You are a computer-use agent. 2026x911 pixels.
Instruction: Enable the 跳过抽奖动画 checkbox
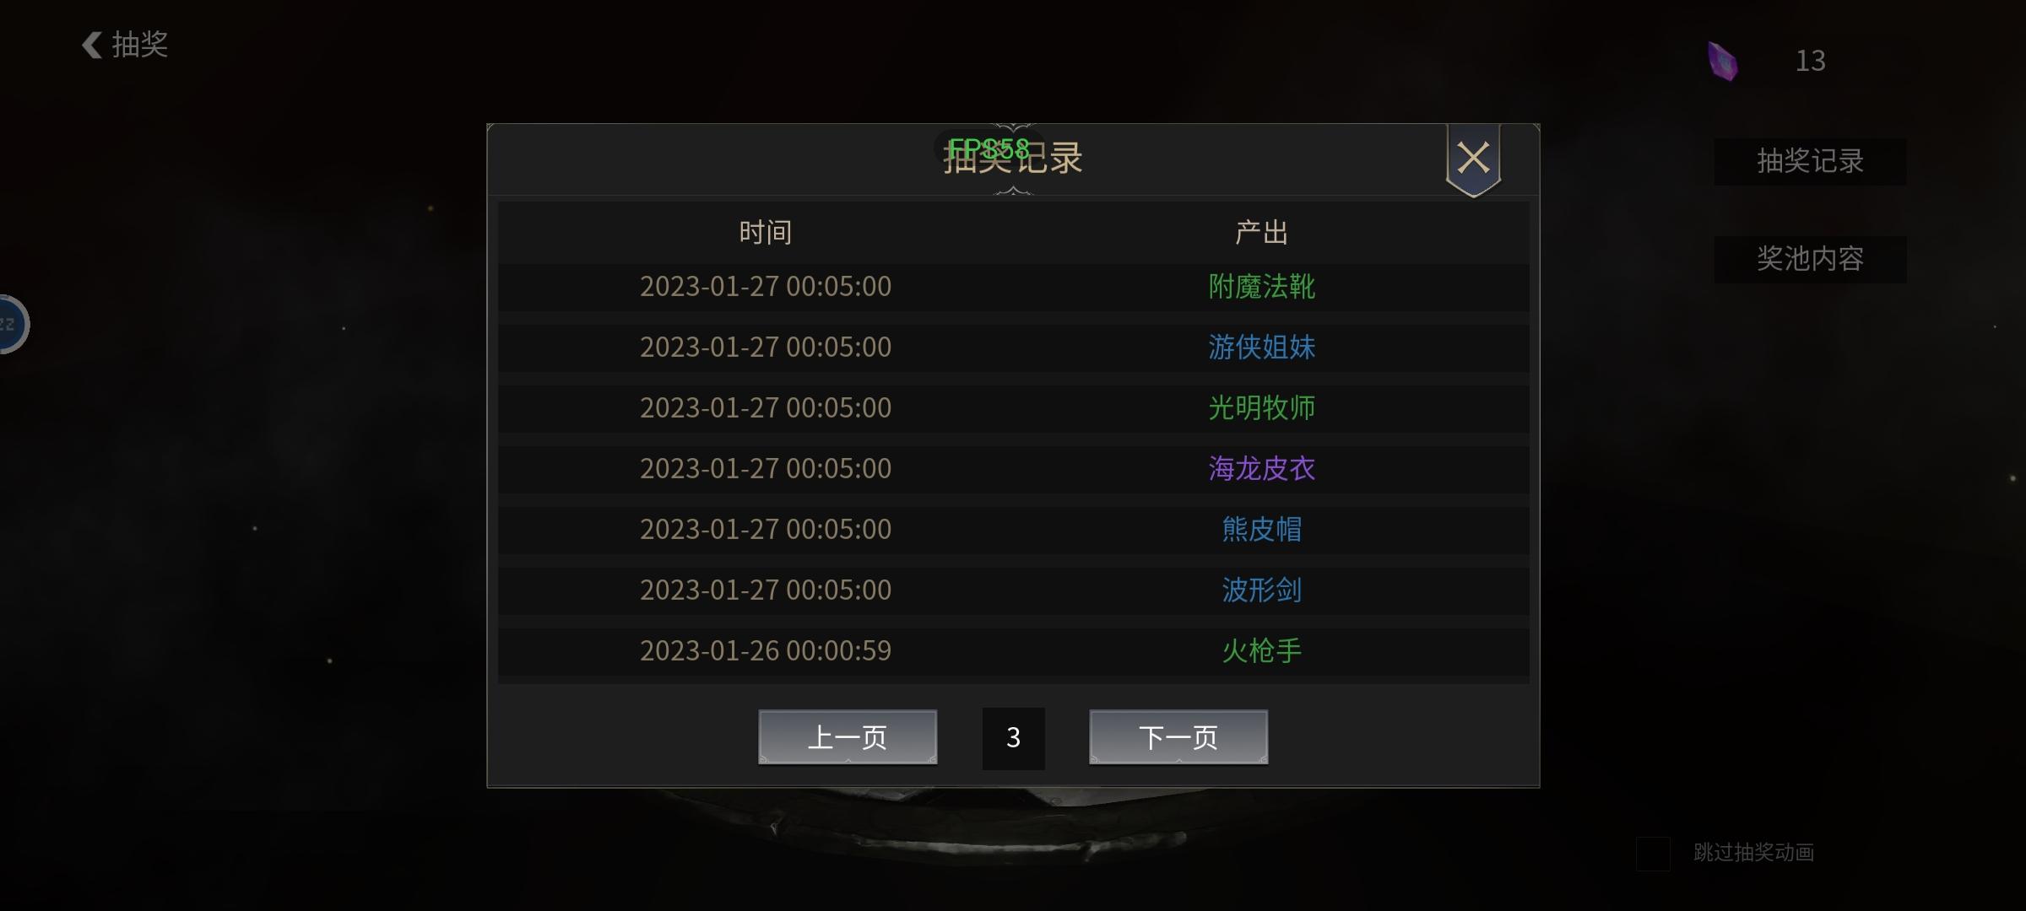(x=1653, y=854)
